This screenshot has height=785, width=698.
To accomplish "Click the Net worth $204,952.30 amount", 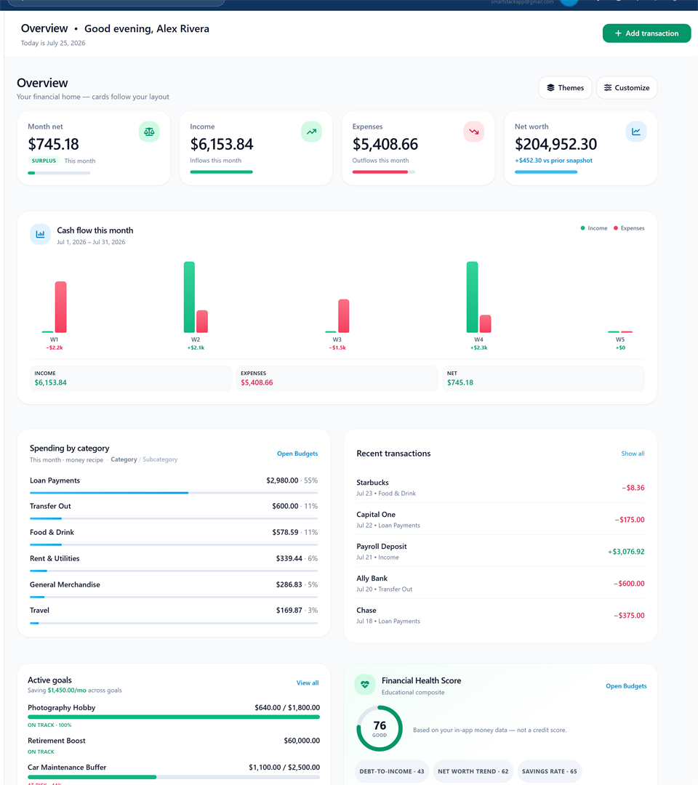I will (555, 144).
